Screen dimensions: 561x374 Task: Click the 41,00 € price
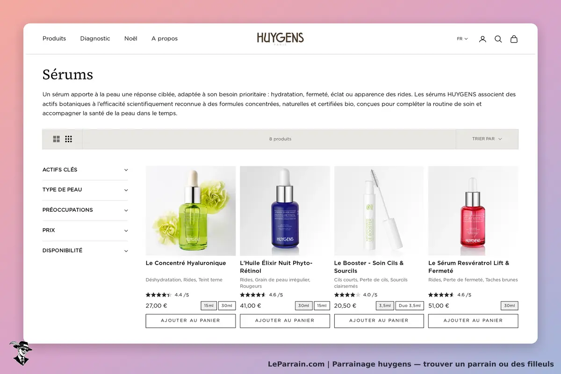pos(251,306)
